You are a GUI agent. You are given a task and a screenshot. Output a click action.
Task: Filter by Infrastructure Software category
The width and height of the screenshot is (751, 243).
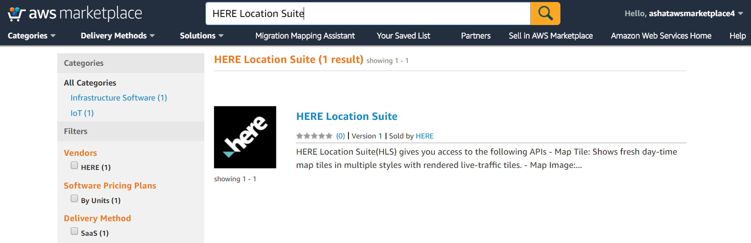(x=119, y=98)
